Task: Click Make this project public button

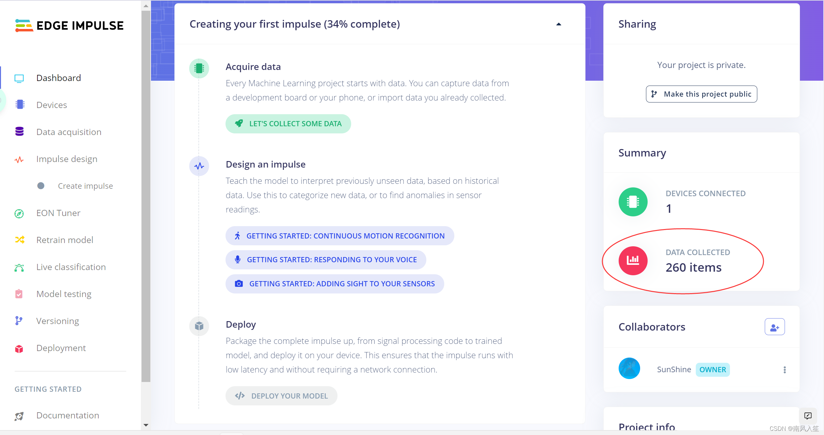Action: 701,94
